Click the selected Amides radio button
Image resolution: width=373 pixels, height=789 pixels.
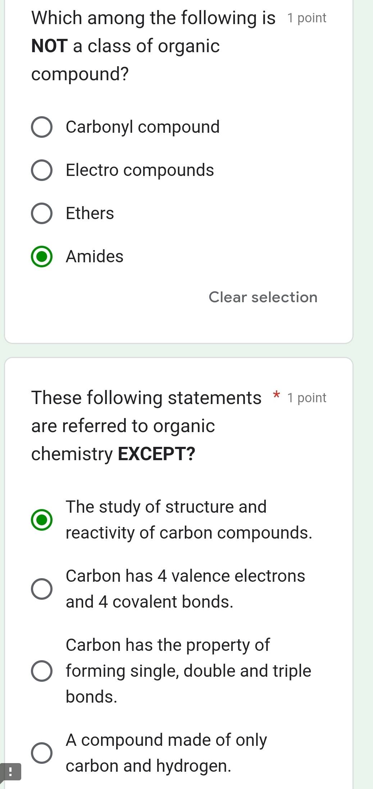(42, 257)
